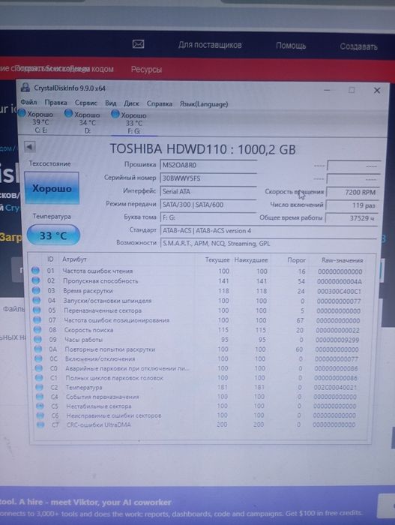
Task: Open the Справка menu
Action: coord(160,103)
